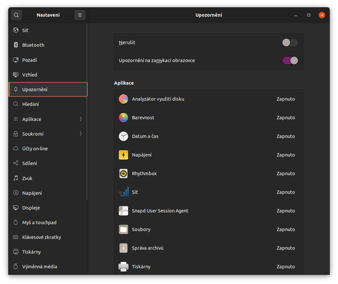Click the Správa archivů archive icon
Viewport: 338px width, 284px height.
coord(123,248)
